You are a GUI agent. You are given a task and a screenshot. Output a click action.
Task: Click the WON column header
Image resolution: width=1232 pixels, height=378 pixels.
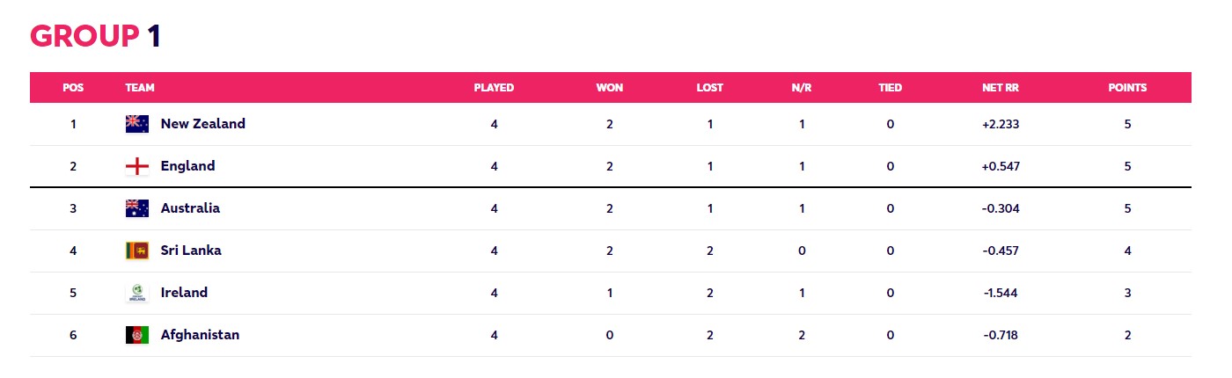point(610,88)
